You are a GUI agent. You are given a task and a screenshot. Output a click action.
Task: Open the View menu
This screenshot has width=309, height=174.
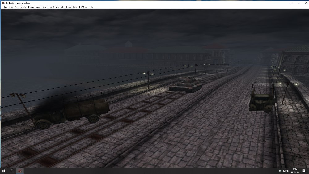38,7
